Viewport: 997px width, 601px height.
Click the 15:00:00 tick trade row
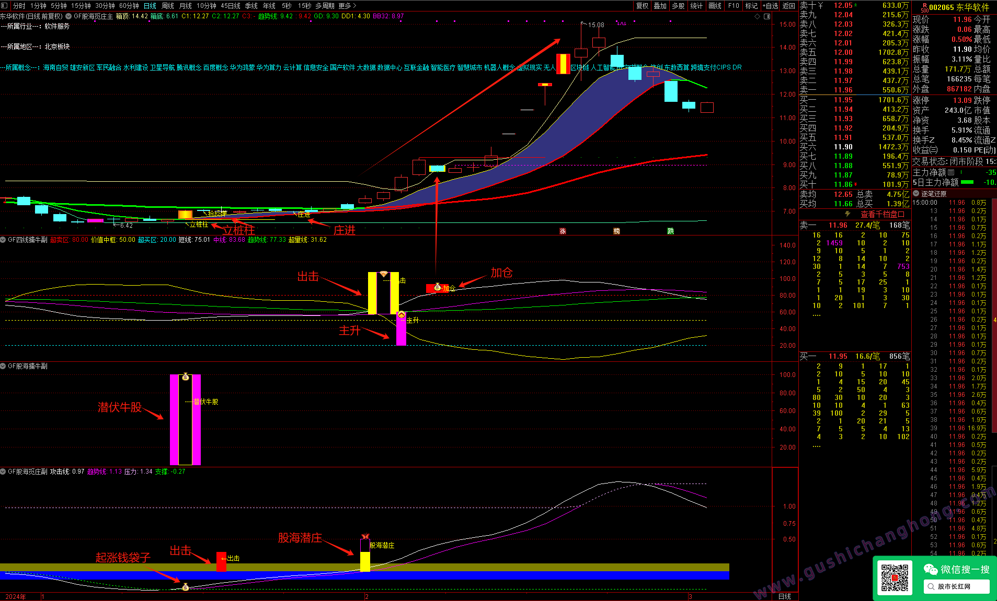coord(950,203)
